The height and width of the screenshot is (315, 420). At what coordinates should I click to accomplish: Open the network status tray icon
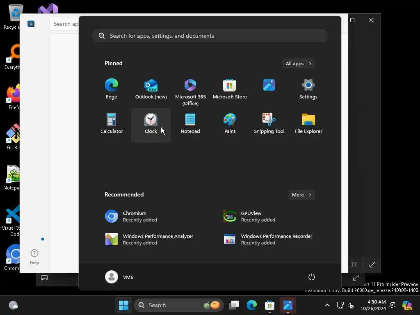coord(340,305)
